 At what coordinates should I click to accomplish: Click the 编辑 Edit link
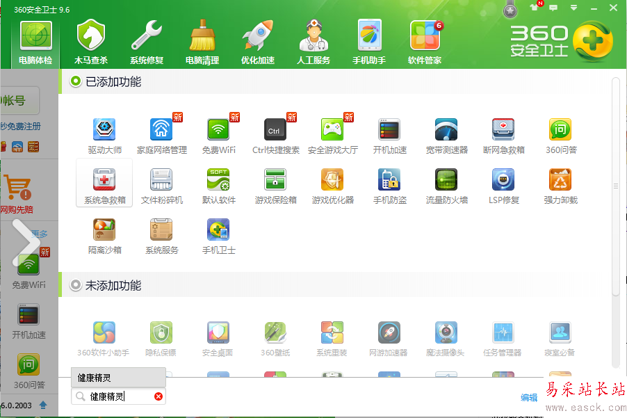(529, 397)
